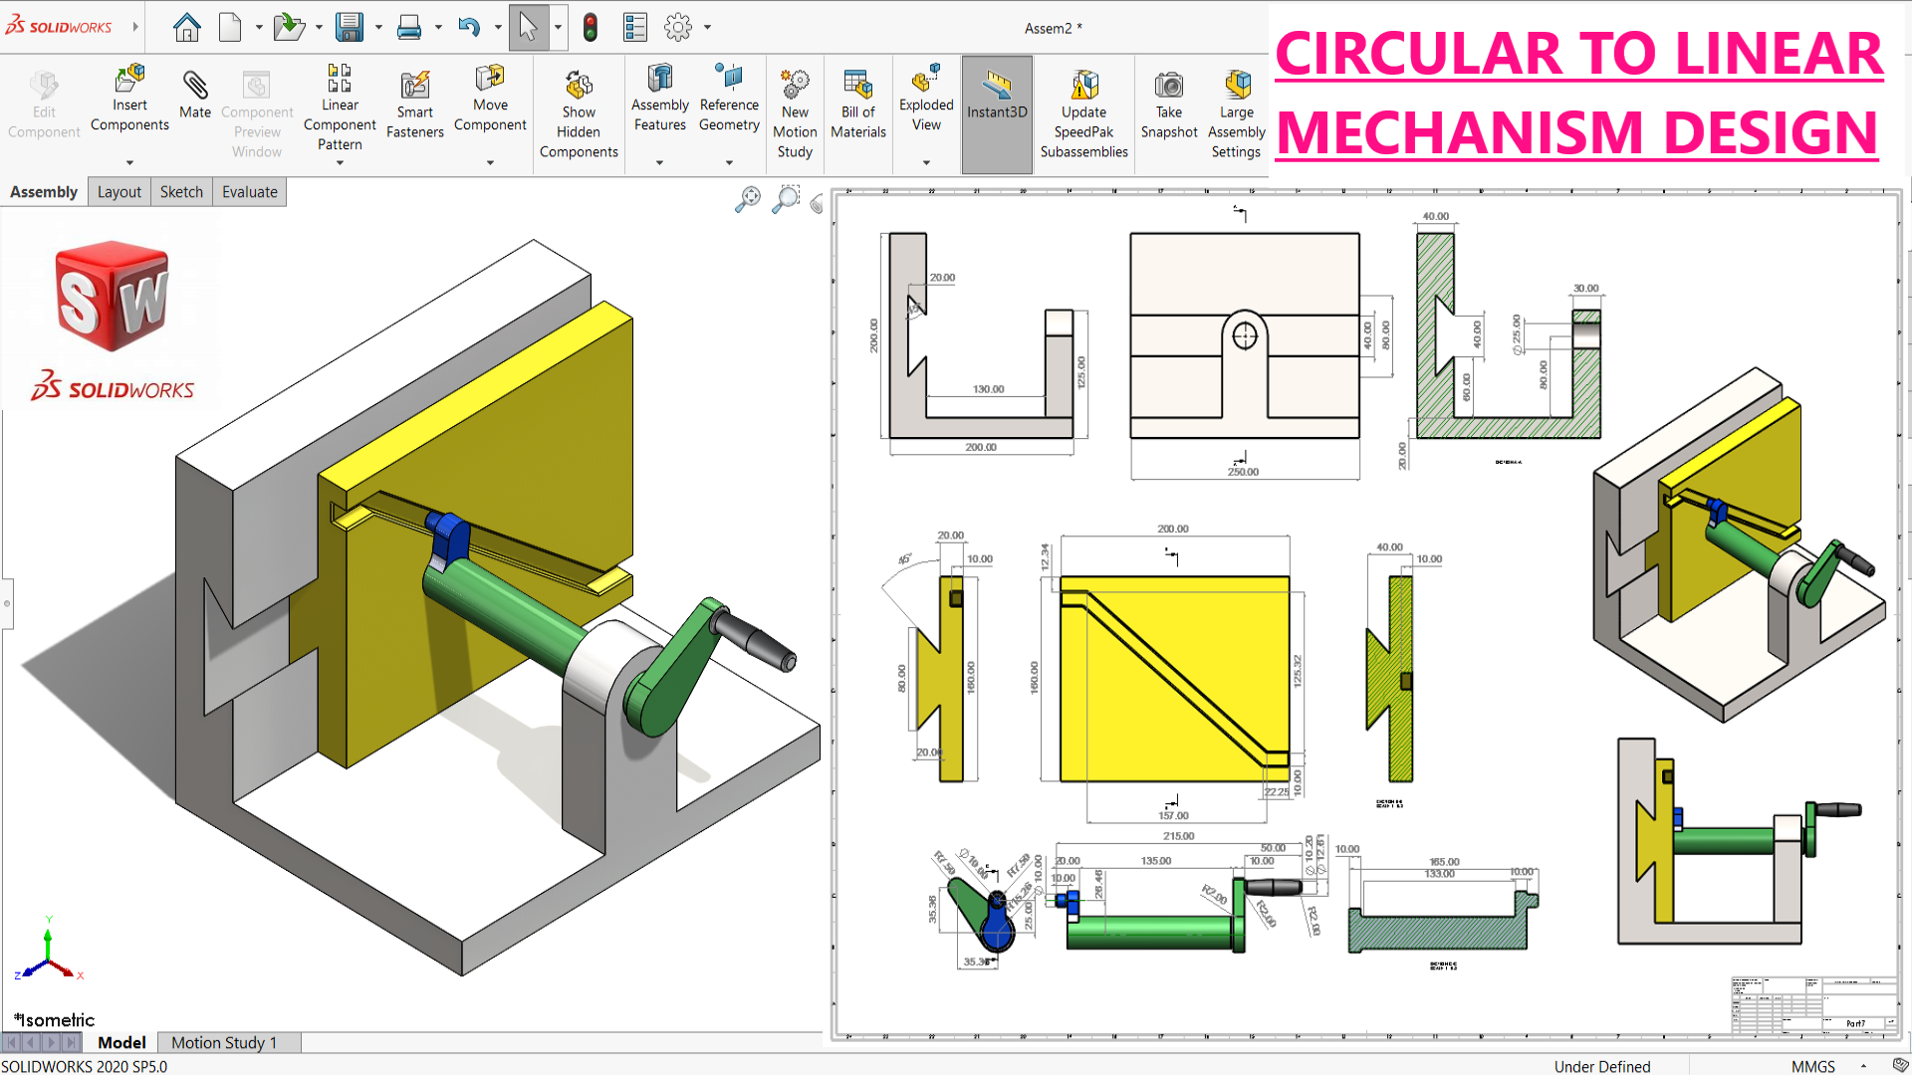
Task: Open Smart Fasteners tool
Action: click(x=415, y=87)
